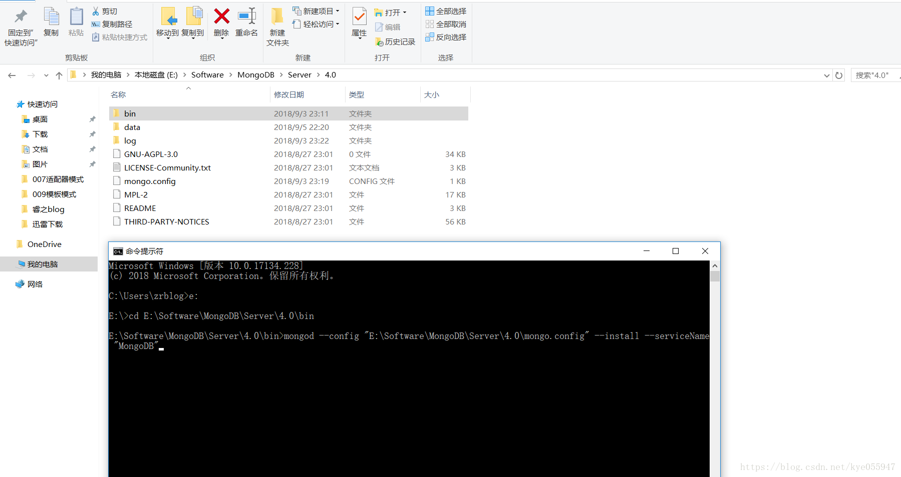
Task: Sort files by the Name column
Action: point(188,94)
